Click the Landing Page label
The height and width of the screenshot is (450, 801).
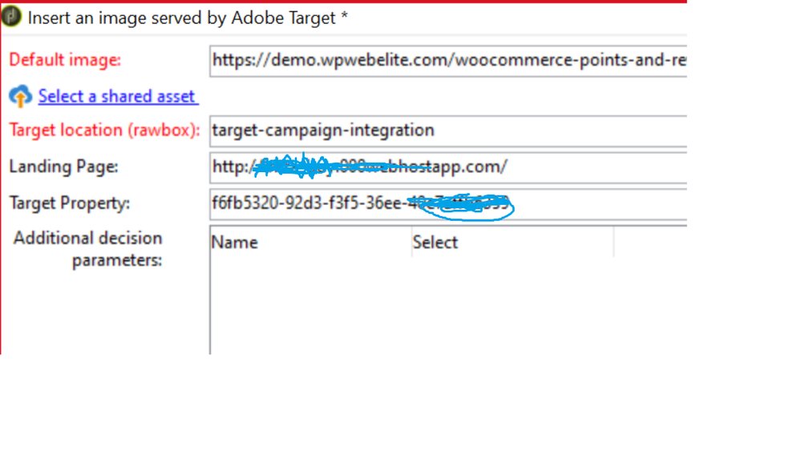click(x=63, y=167)
